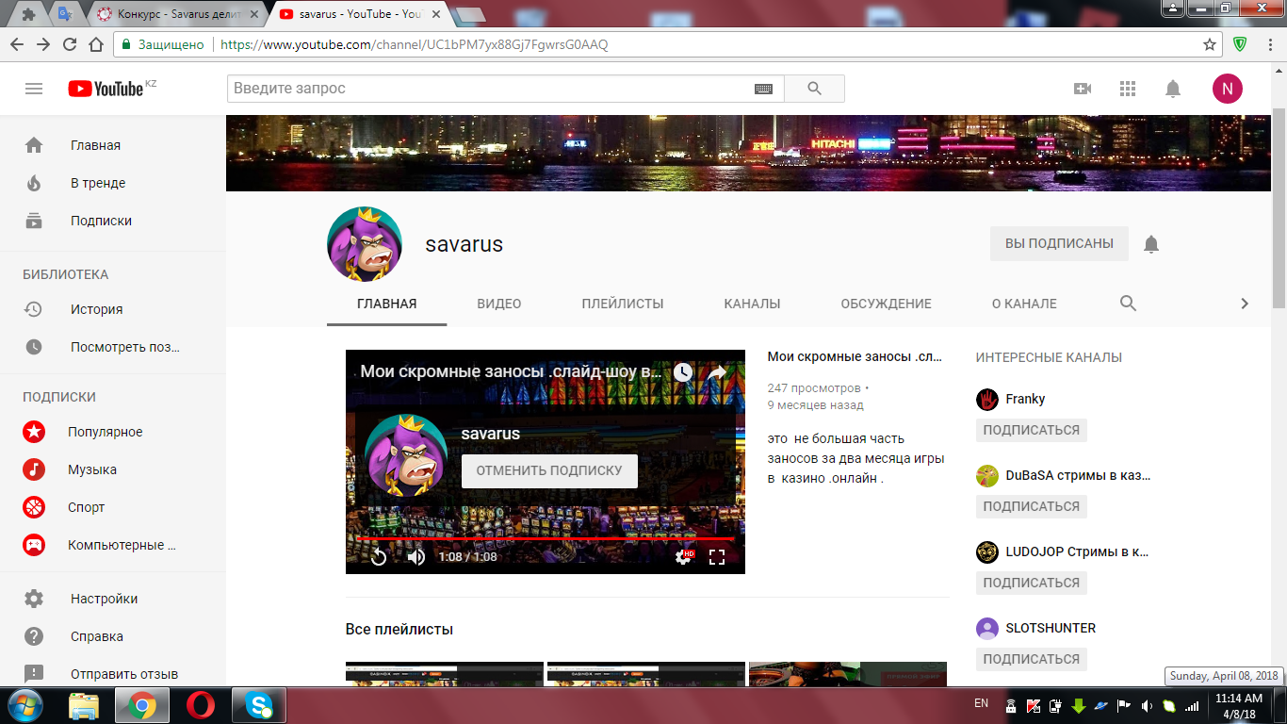Search within channel using magnifier icon
Image resolution: width=1287 pixels, height=724 pixels.
coord(1128,304)
